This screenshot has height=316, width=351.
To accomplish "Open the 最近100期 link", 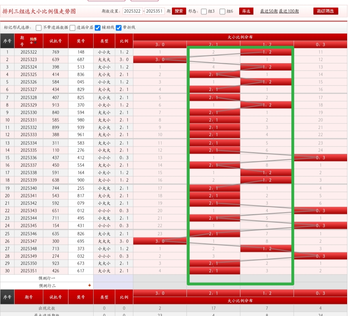I will (x=289, y=11).
